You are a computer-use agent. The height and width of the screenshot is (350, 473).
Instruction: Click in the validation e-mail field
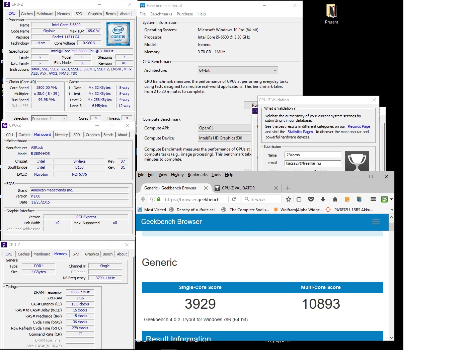click(313, 163)
